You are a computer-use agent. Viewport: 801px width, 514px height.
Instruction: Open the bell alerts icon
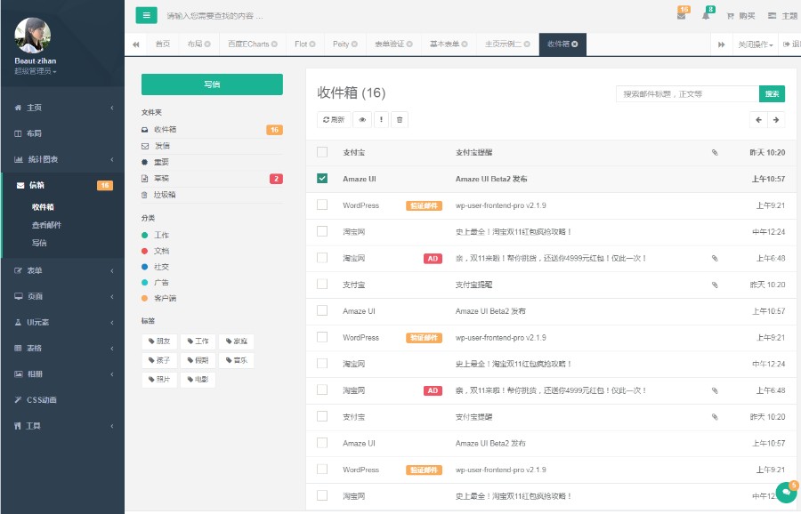coord(706,16)
